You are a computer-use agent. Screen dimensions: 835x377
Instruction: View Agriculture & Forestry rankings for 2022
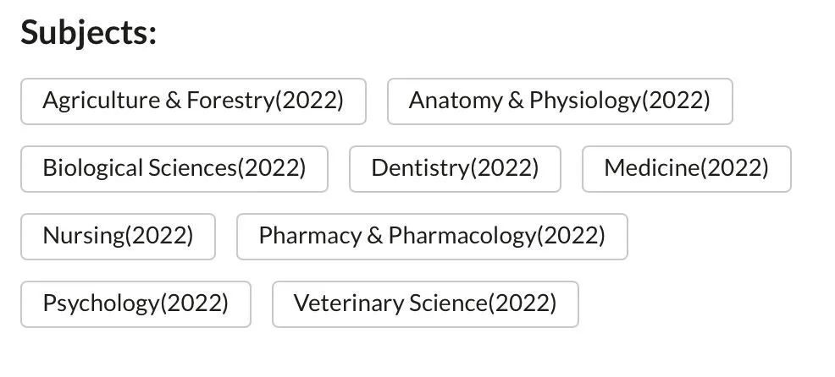pos(193,101)
